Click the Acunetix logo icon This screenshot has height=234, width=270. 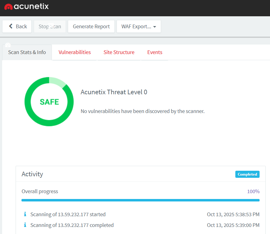tap(8, 6)
